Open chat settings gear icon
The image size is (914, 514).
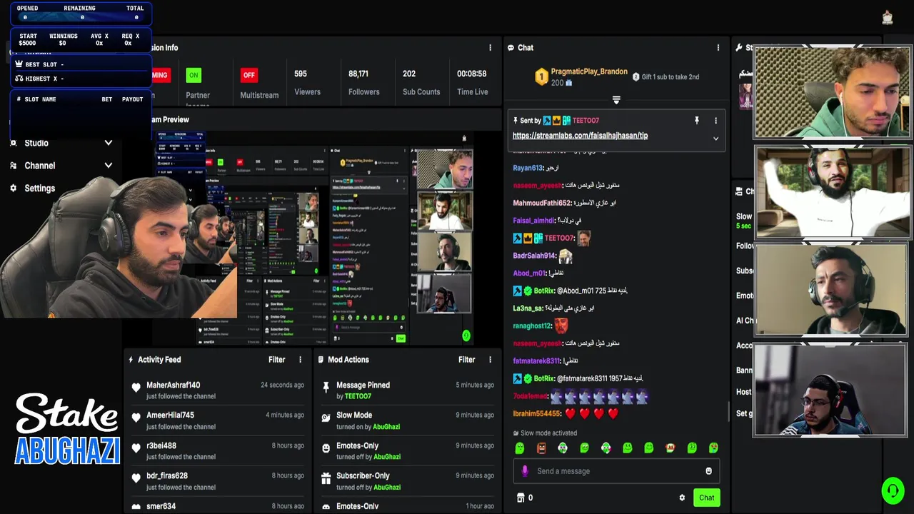[682, 498]
